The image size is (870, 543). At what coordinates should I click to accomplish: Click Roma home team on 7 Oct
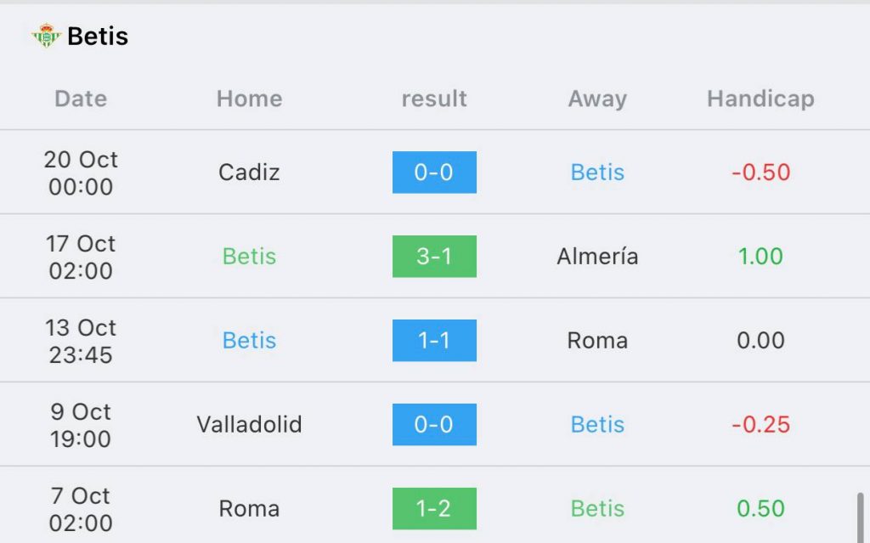tap(249, 508)
